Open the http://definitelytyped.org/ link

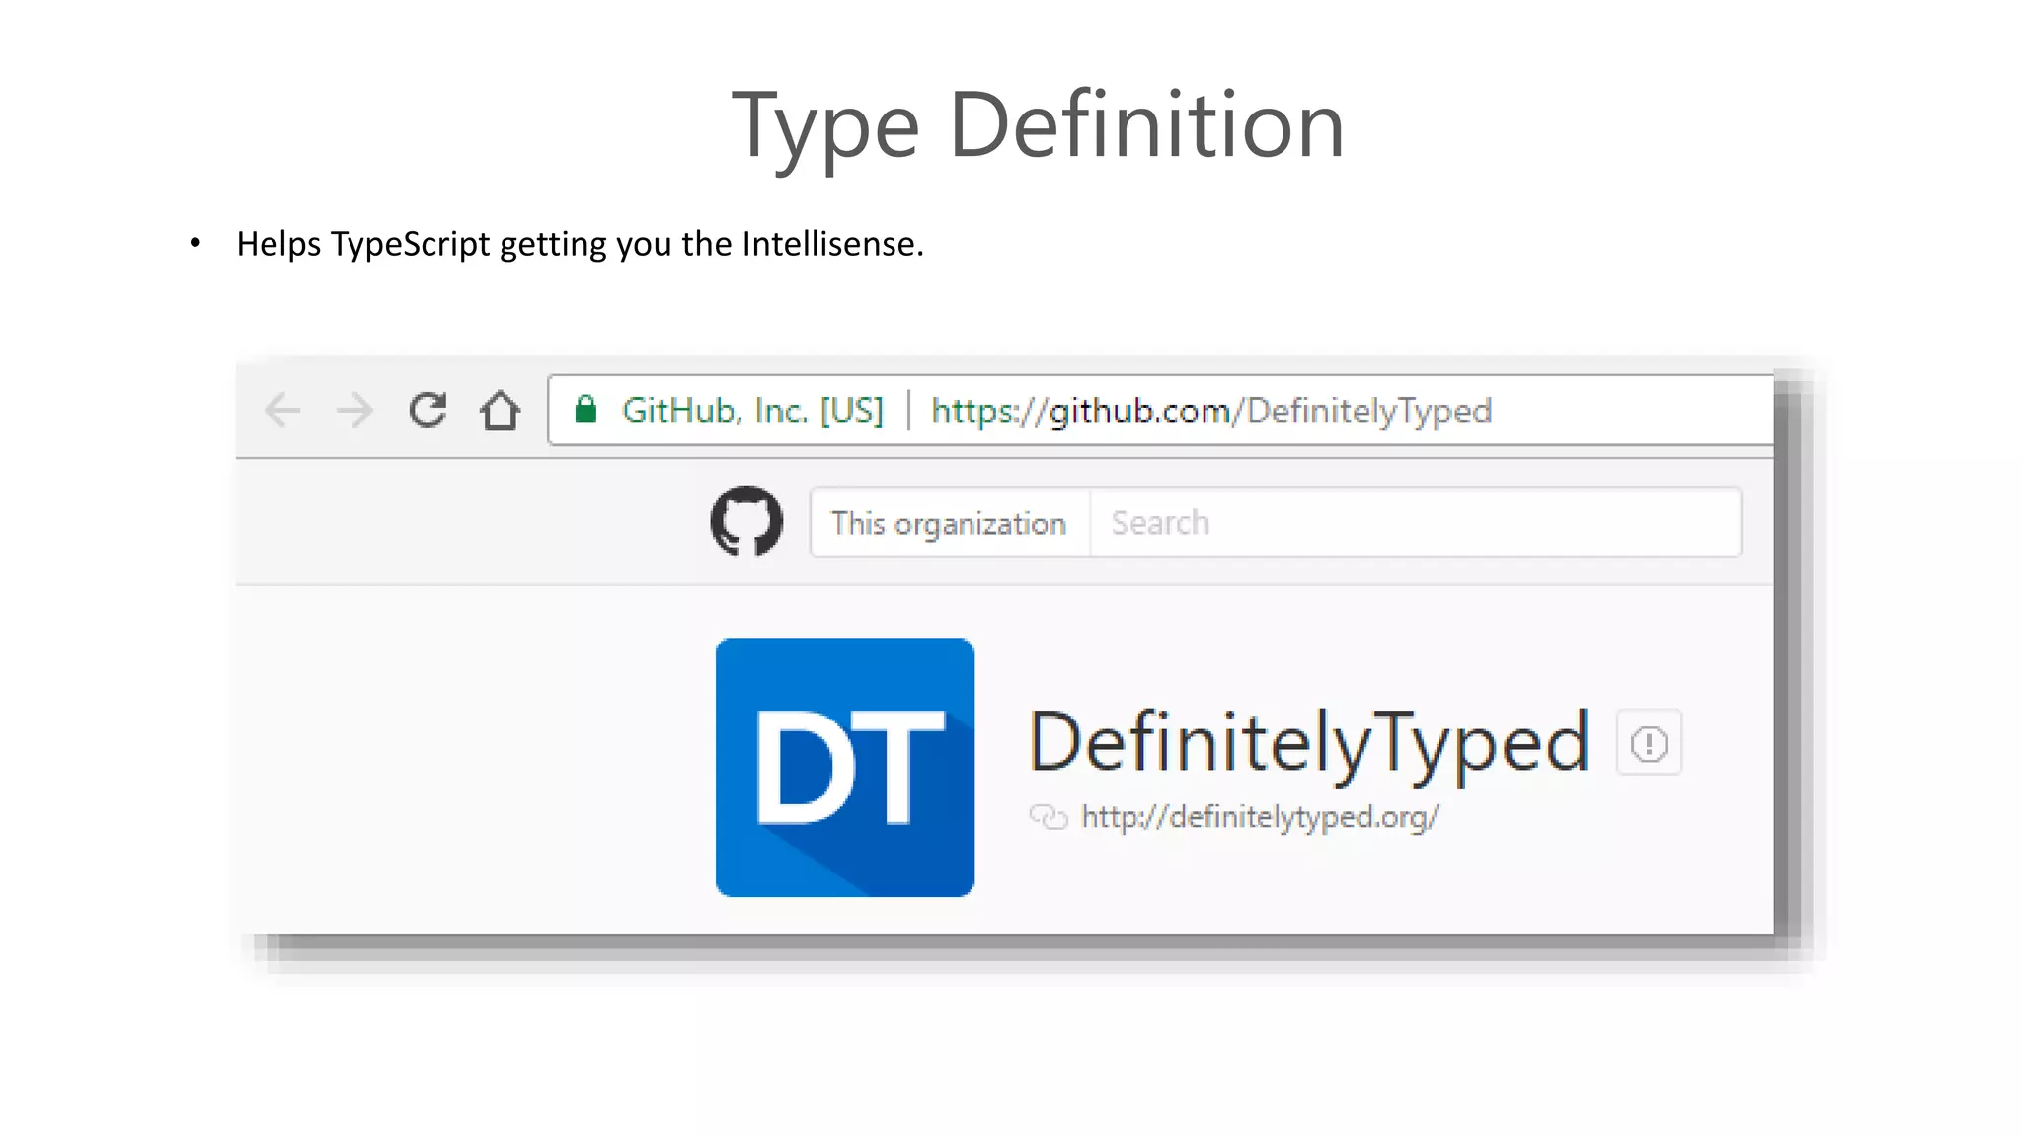pos(1260,817)
